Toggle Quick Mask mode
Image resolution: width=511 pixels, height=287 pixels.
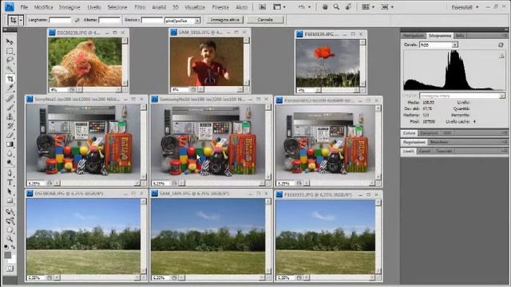(10, 269)
